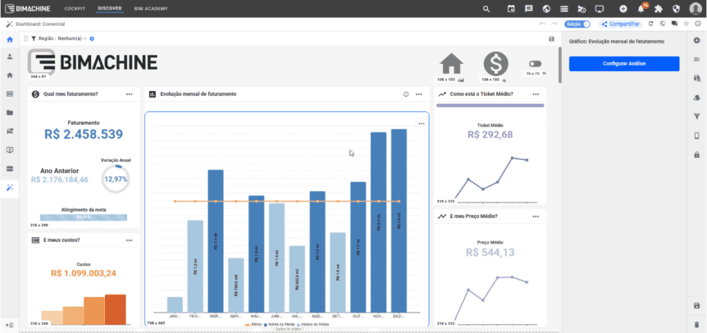Switch to the Cockpit tab

click(x=75, y=9)
